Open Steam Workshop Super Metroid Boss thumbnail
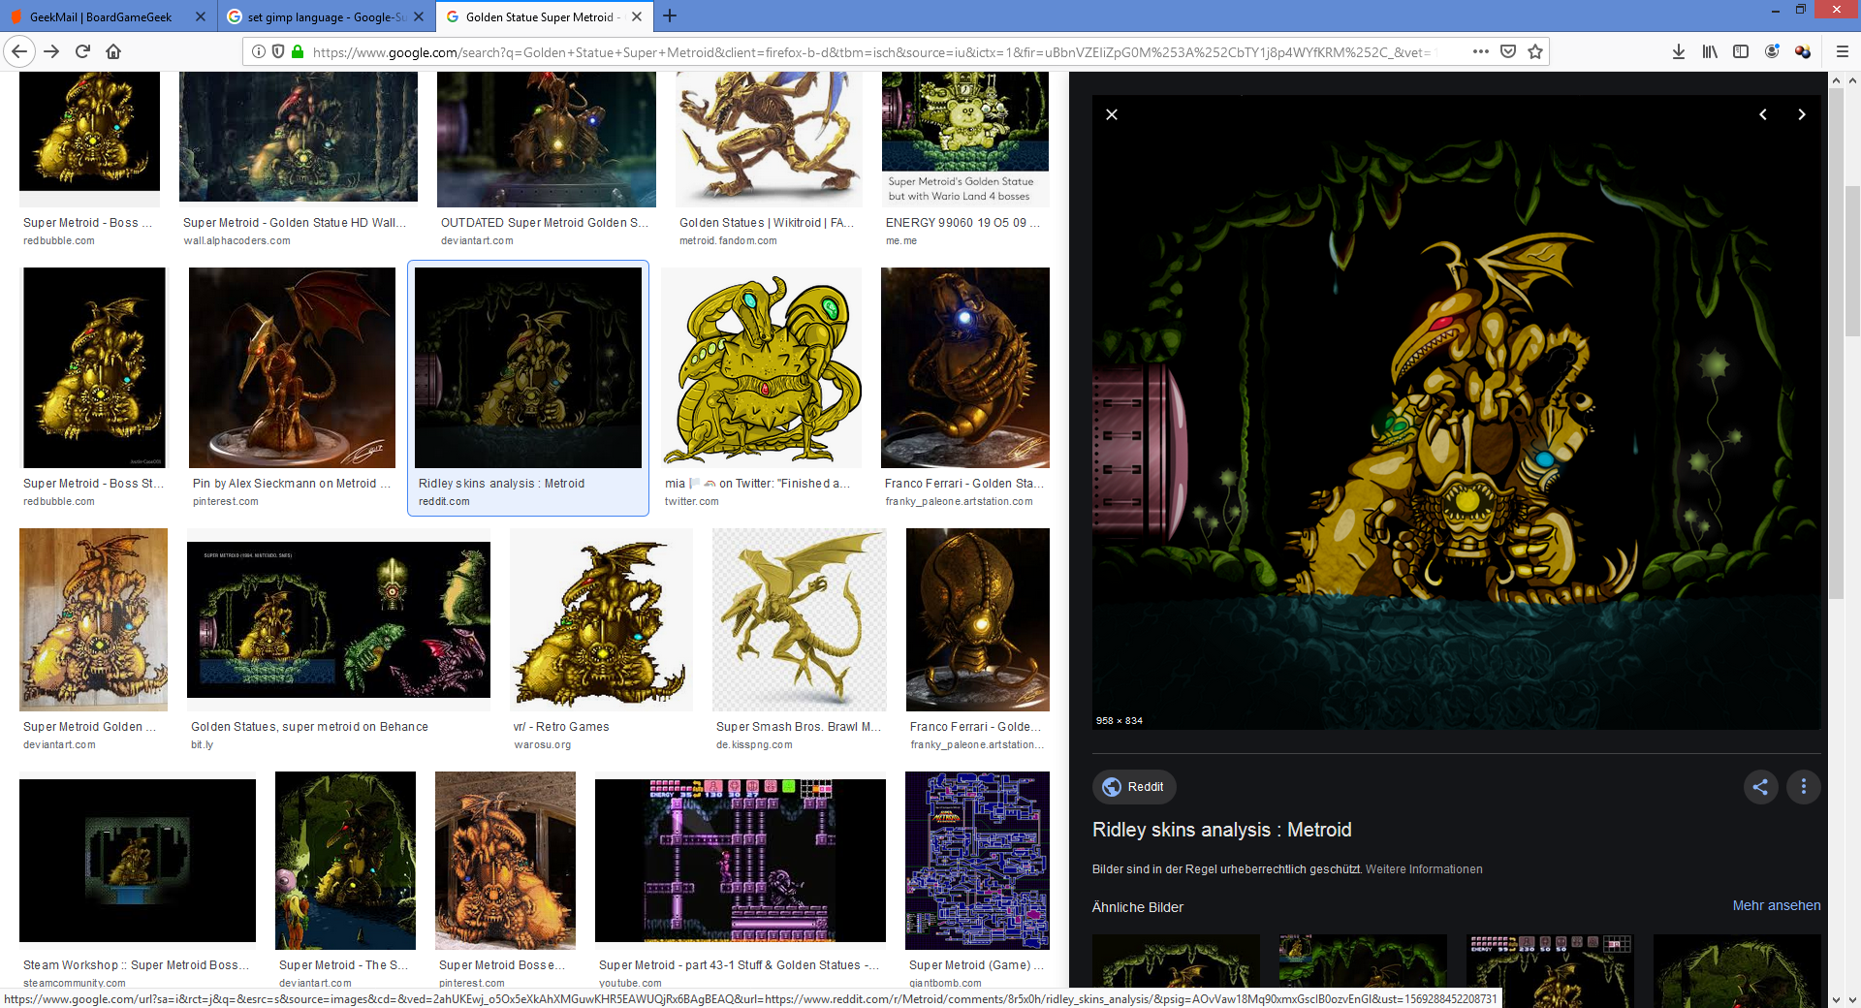 pyautogui.click(x=138, y=861)
